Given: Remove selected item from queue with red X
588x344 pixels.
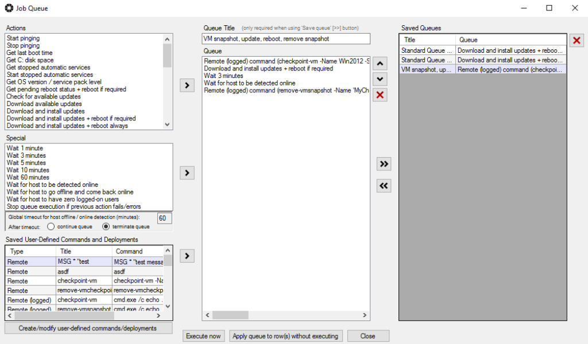Looking at the screenshot, I should (380, 95).
